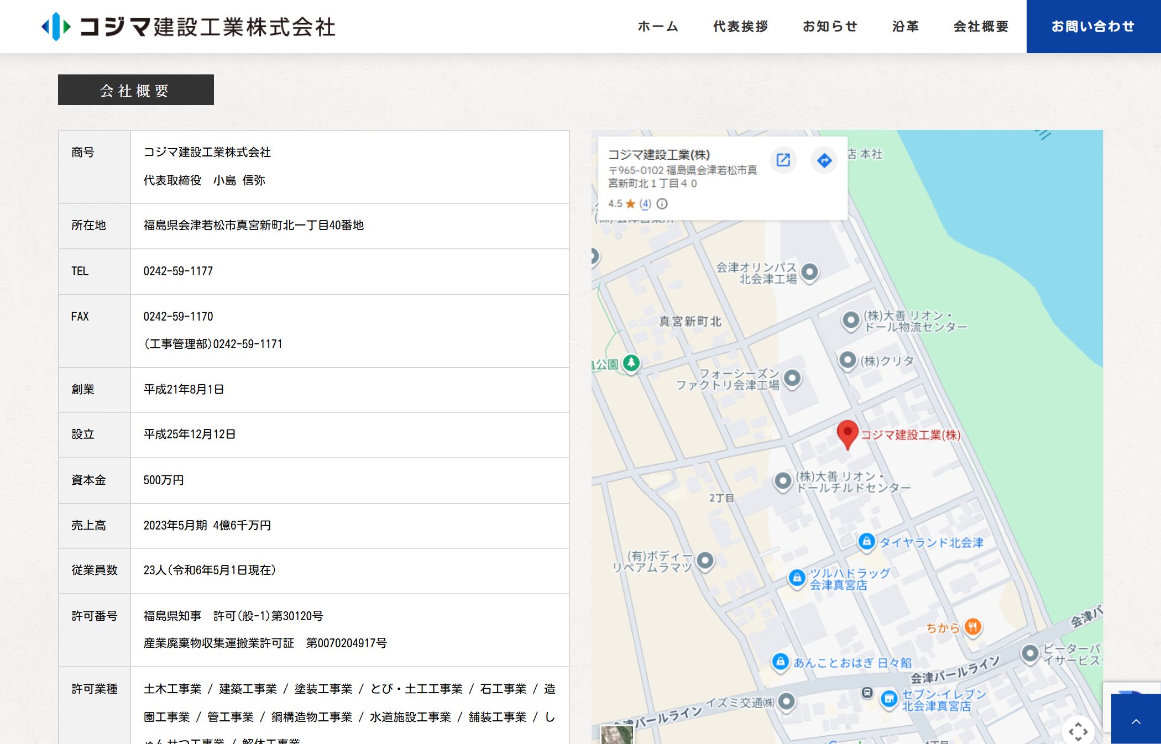
Task: Open the 代表挨拶 menu item
Action: (740, 27)
